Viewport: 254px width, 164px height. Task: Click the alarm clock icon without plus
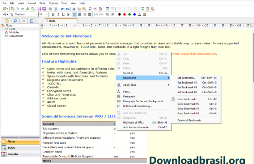[147, 9]
